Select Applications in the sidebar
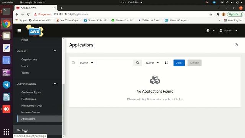Viewport: 245px width, 138px height. click(40, 119)
